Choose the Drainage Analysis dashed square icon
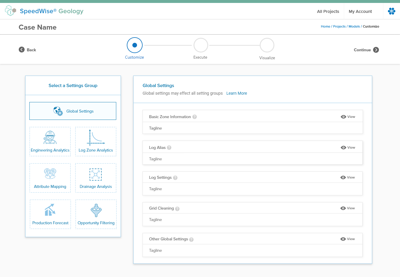The image size is (400, 277). (x=96, y=174)
